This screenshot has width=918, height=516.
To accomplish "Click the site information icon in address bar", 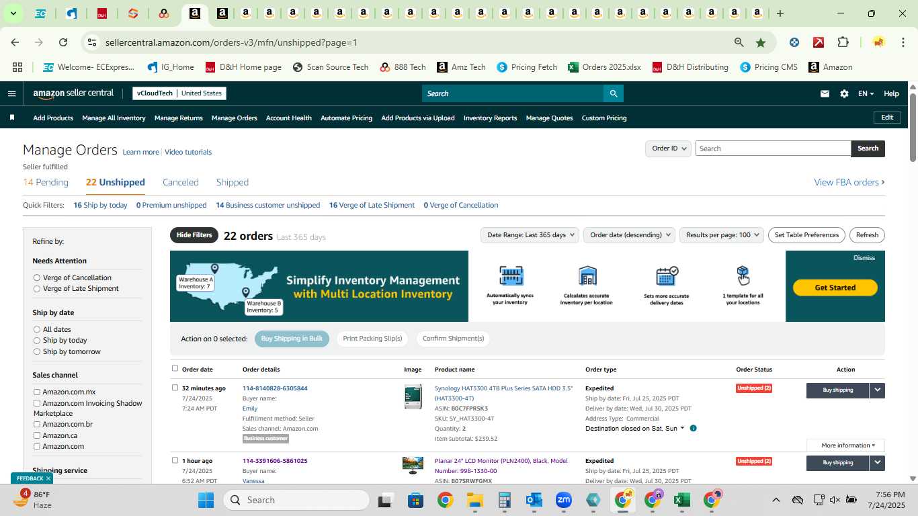I will coord(92,42).
